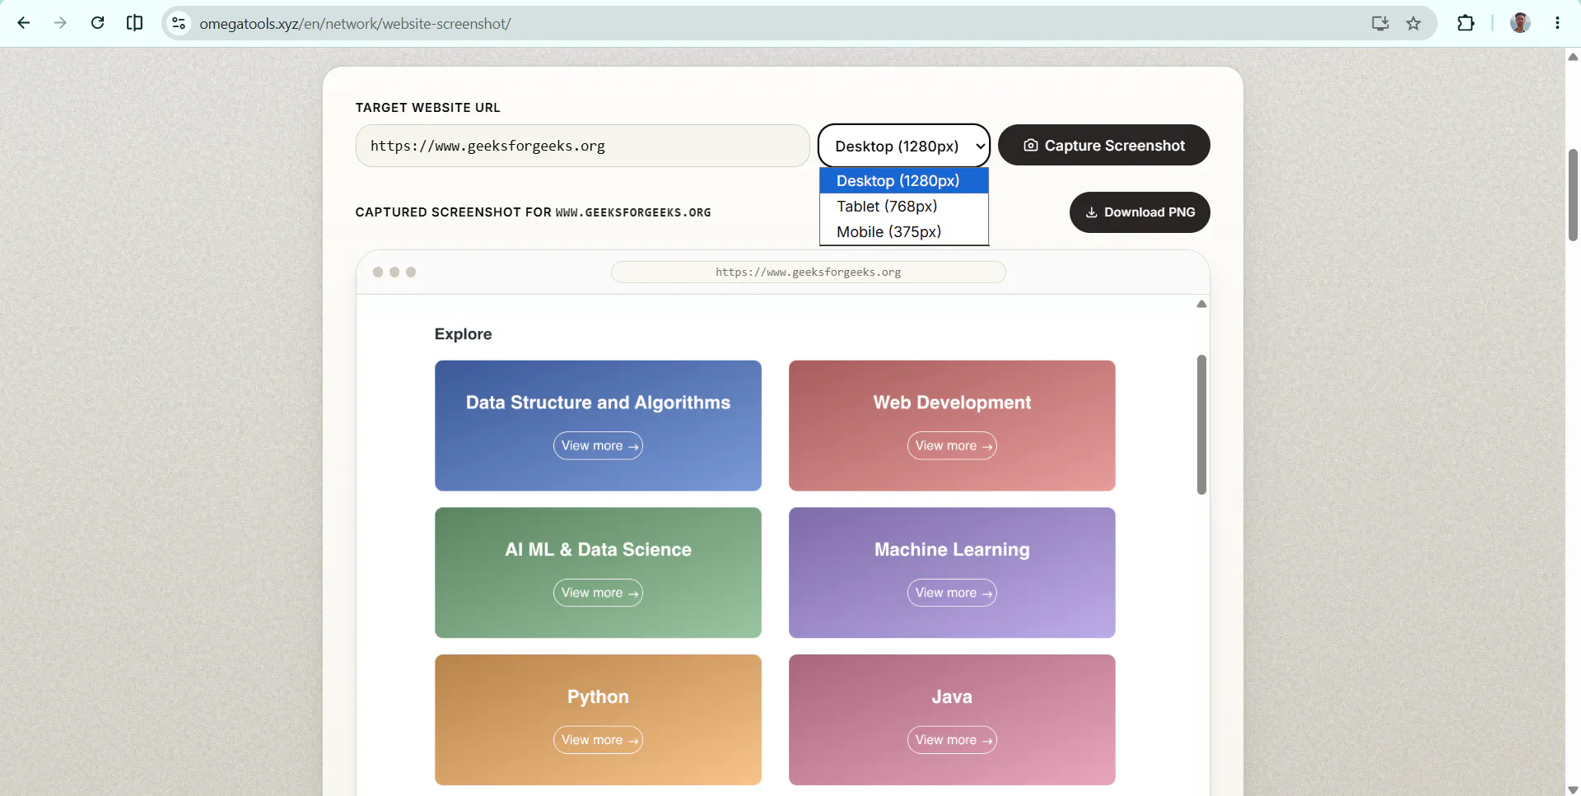Bookmark this page with the star icon
Screen dimensions: 1581x796
(1413, 23)
